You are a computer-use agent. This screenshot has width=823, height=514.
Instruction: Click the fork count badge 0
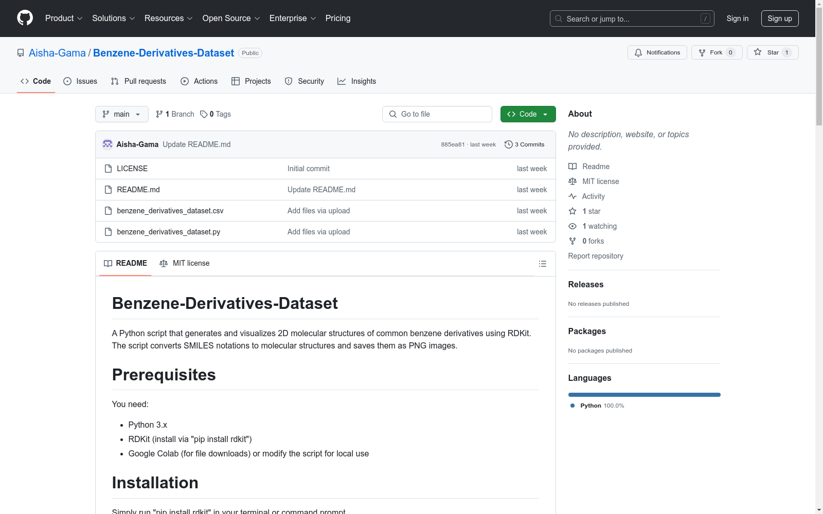click(x=730, y=52)
